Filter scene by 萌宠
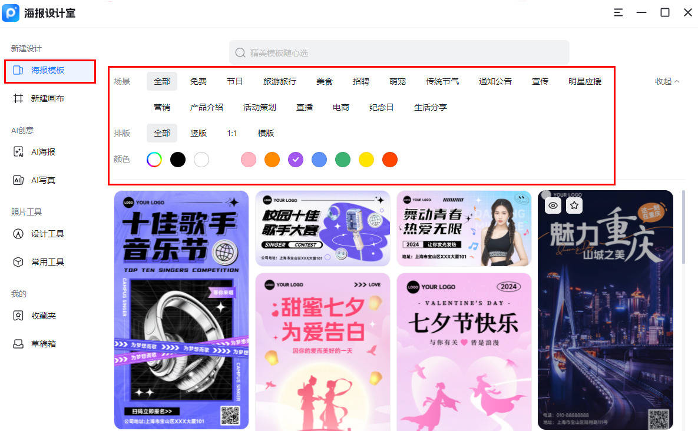698x431 pixels. pyautogui.click(x=398, y=81)
